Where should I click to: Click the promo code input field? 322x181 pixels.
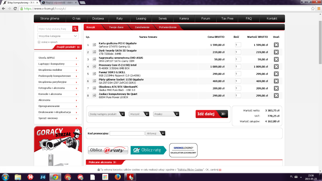click(127, 133)
